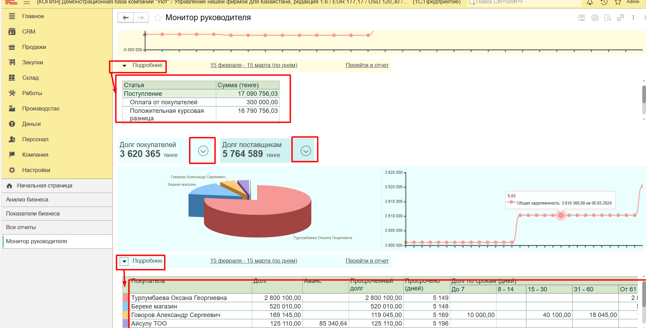Image resolution: width=646 pixels, height=328 pixels.
Task: Collapse the lower Подробнее debt details
Action: click(125, 261)
